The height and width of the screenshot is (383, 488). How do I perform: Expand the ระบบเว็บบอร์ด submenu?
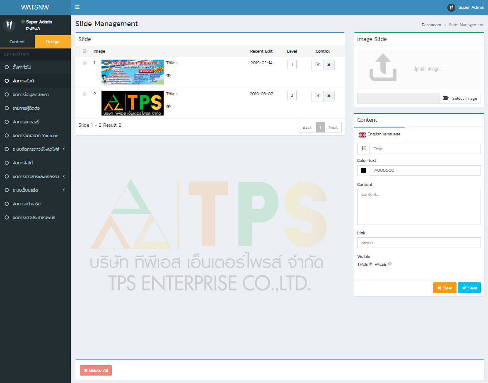(x=36, y=190)
